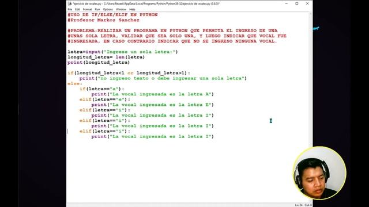Open the Options menu
The width and height of the screenshot is (369, 207).
[108, 9]
